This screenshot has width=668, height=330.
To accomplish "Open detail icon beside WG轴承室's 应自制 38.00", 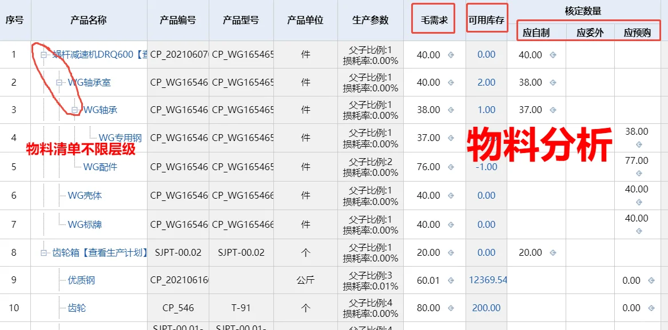I will point(553,82).
